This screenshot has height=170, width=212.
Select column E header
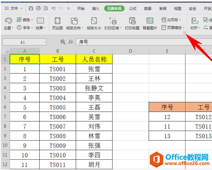[167, 51]
